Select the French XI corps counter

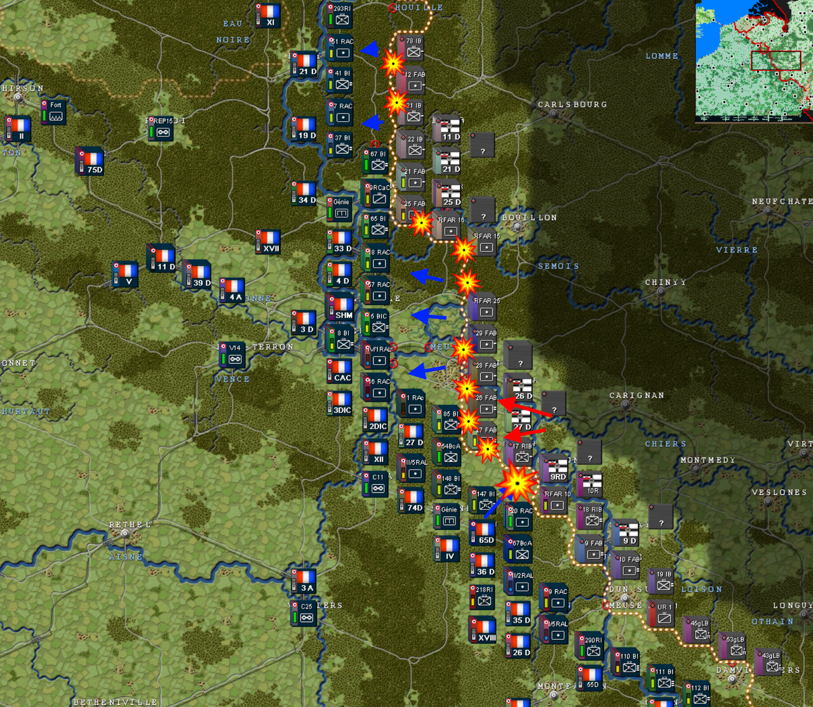point(268,15)
